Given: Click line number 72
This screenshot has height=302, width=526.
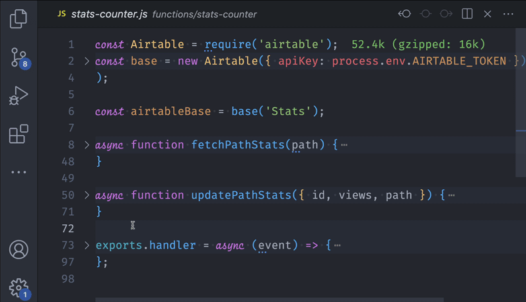Looking at the screenshot, I should click(x=68, y=228).
